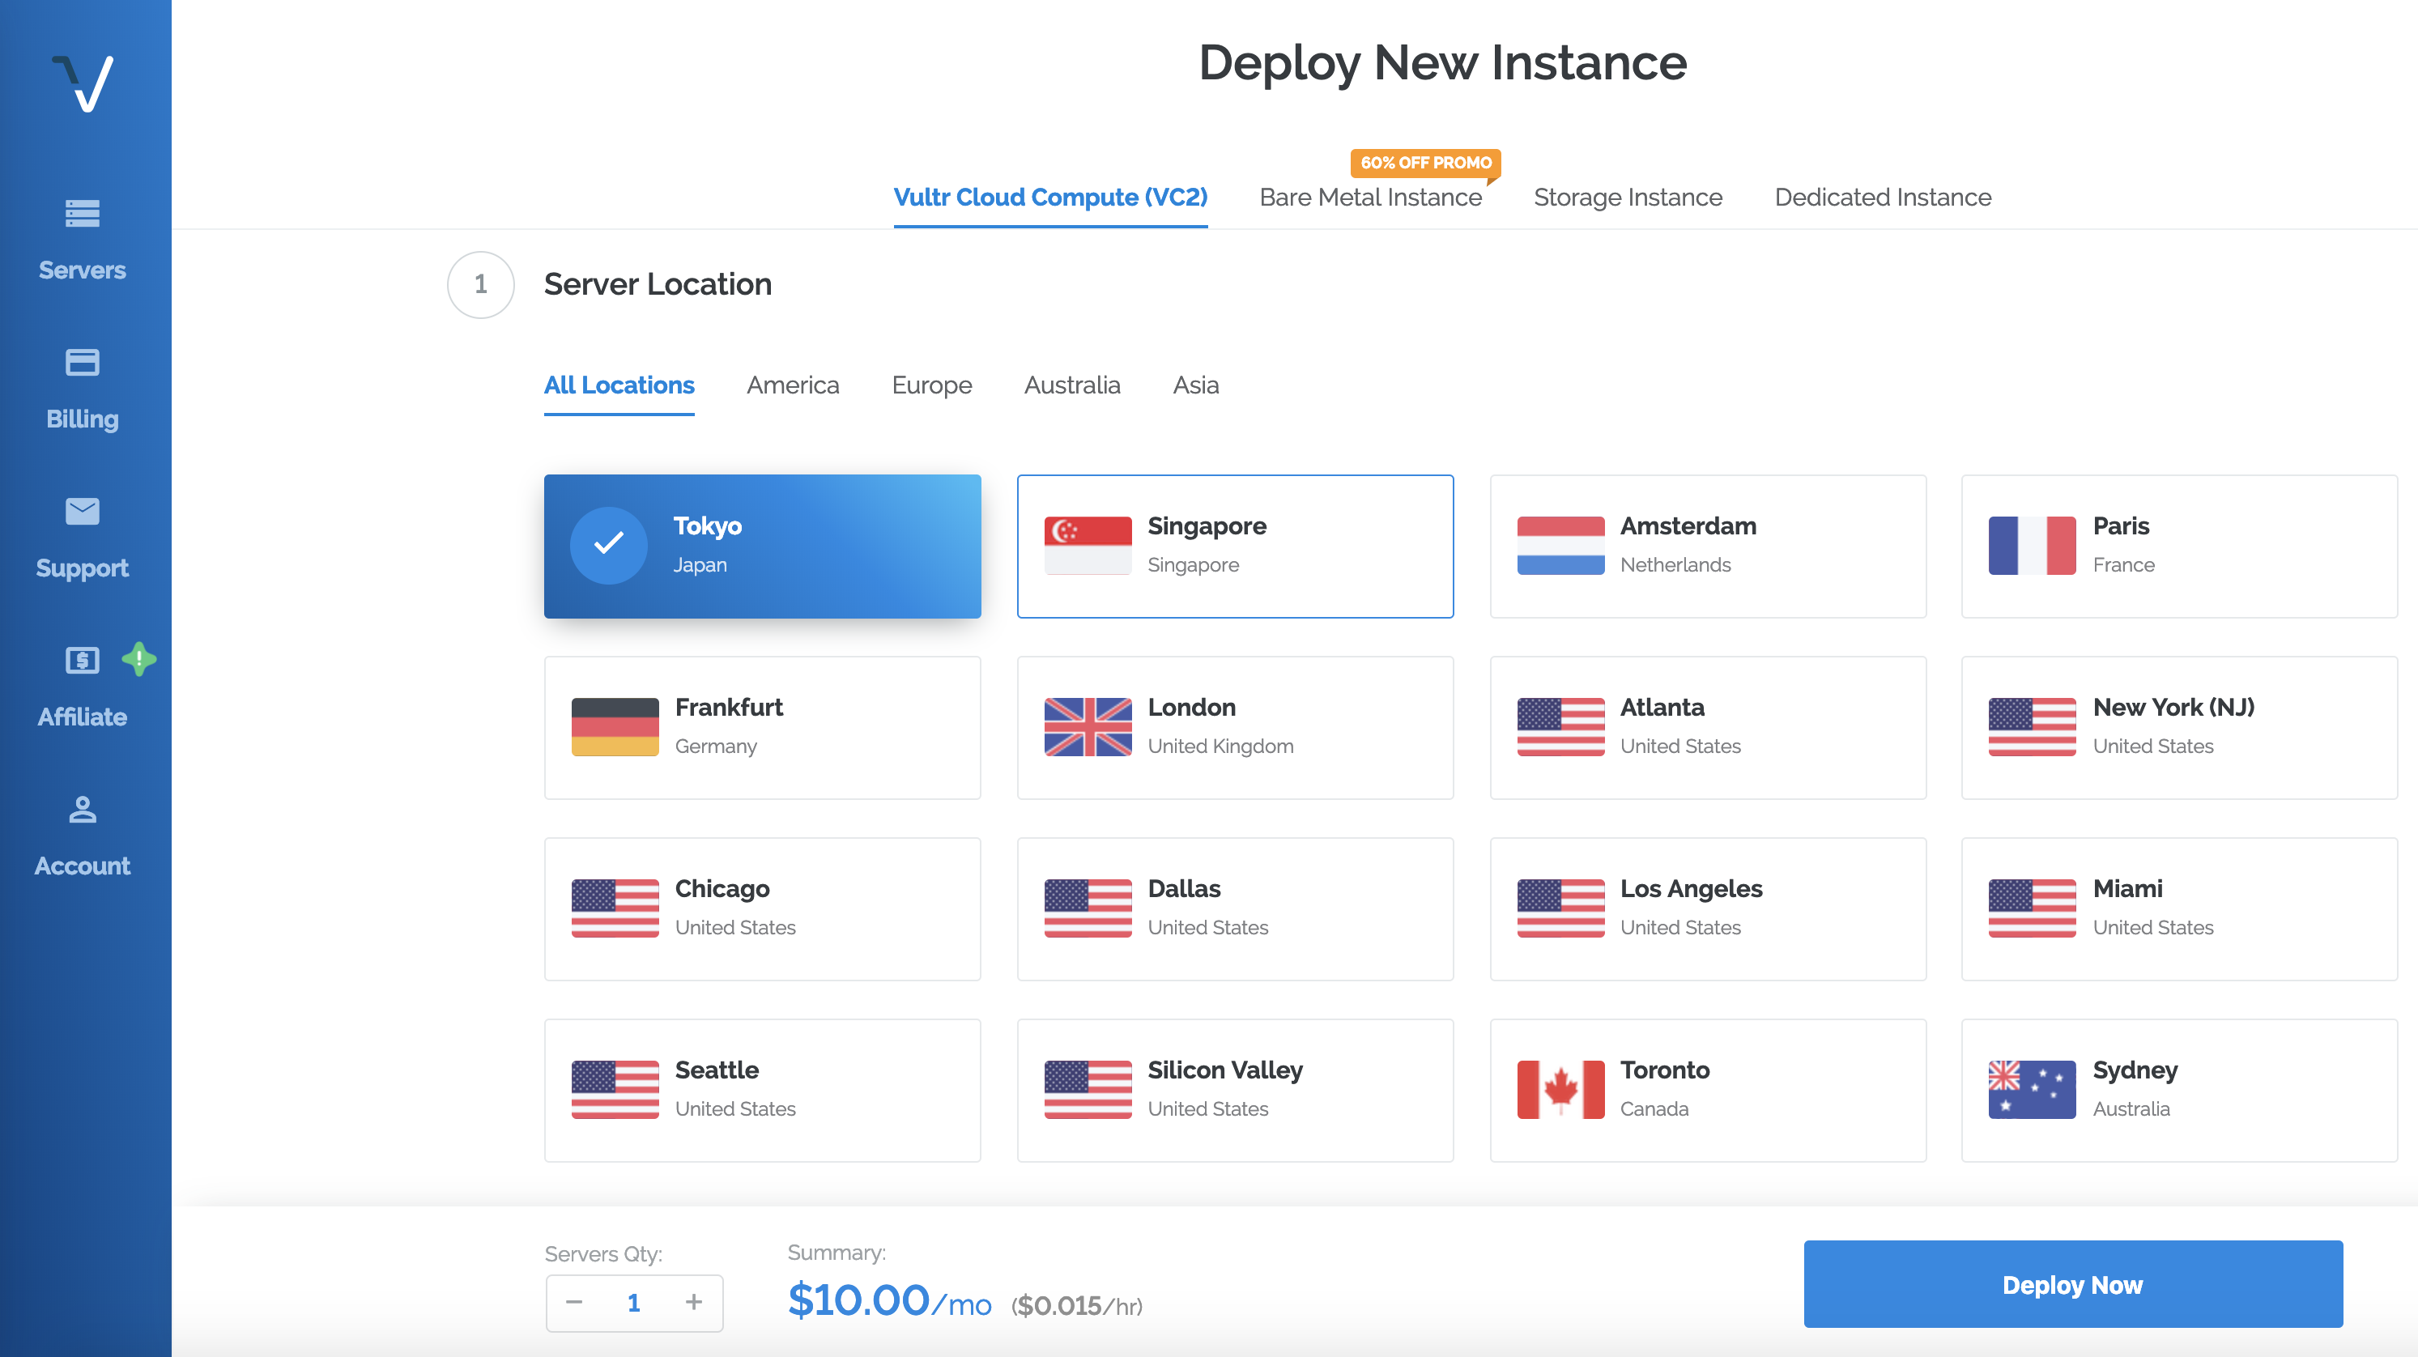Image resolution: width=2418 pixels, height=1357 pixels.
Task: Filter locations by America
Action: (x=793, y=385)
